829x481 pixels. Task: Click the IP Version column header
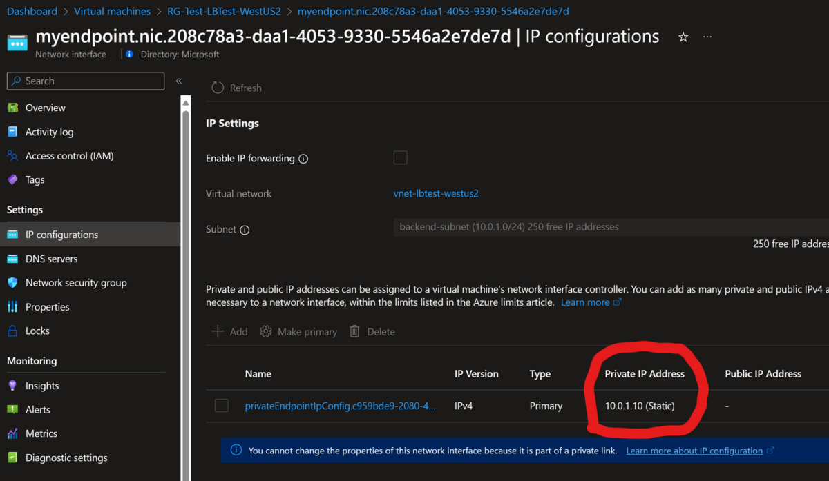click(x=476, y=374)
